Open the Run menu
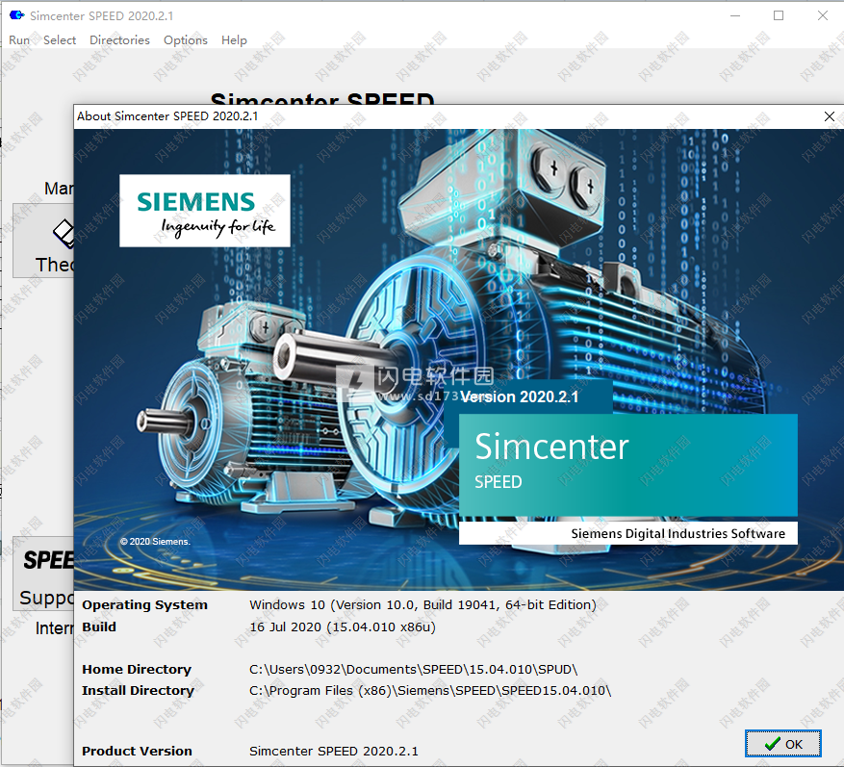Screen dimensions: 844x767 (x=19, y=39)
